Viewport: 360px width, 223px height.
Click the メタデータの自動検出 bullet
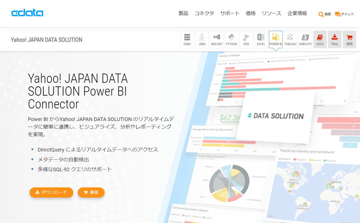pyautogui.click(x=63, y=159)
